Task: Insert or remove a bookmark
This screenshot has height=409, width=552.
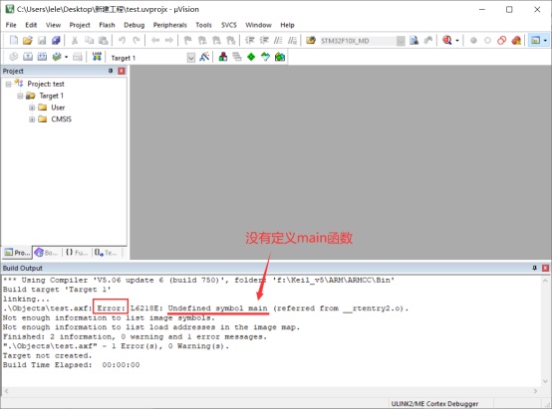Action: (x=187, y=40)
